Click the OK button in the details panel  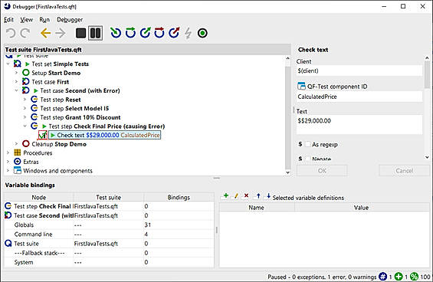coord(322,170)
